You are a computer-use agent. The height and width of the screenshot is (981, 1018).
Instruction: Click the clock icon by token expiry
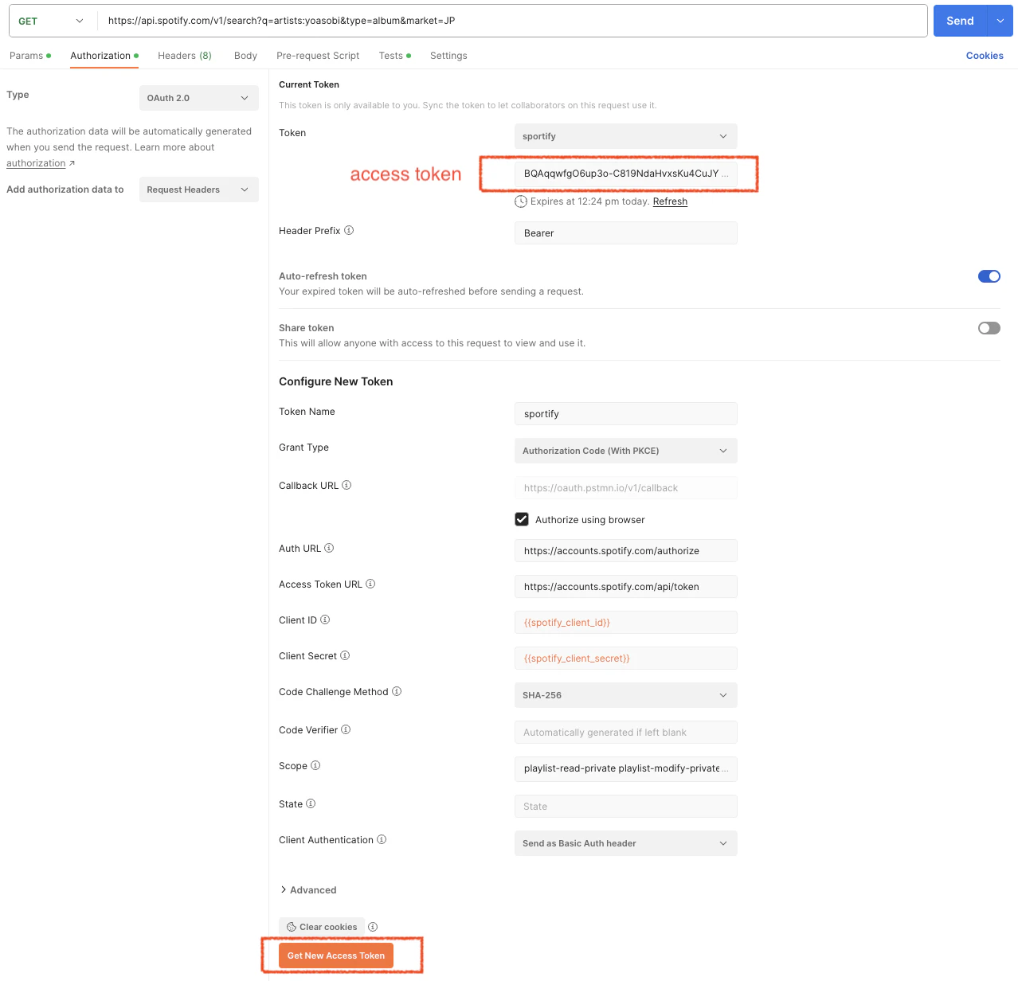click(x=521, y=201)
